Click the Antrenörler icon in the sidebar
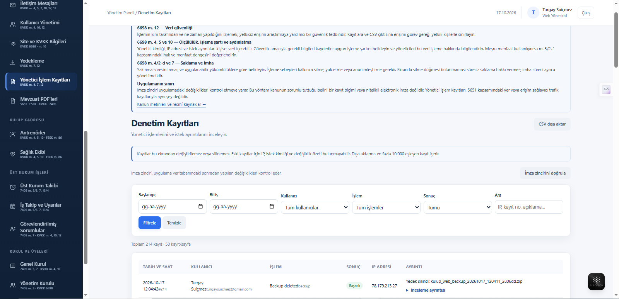 (x=13, y=135)
